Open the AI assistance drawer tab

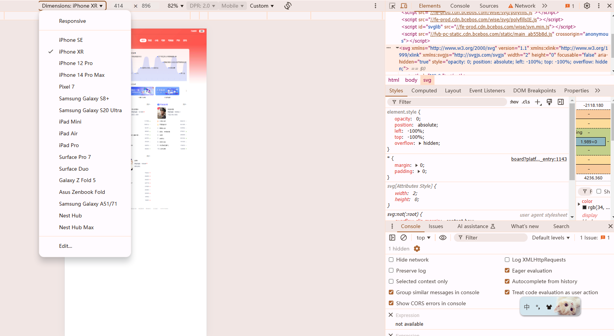pyautogui.click(x=476, y=226)
